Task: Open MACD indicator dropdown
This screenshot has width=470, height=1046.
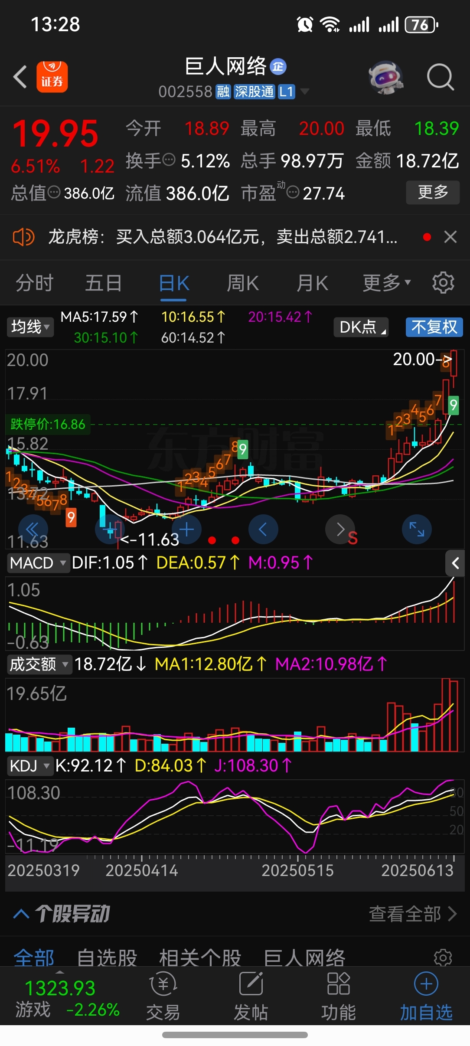Action: tap(38, 563)
